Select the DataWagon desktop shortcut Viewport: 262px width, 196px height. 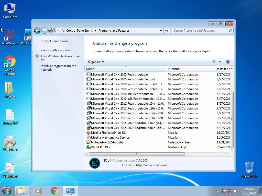coord(10,37)
